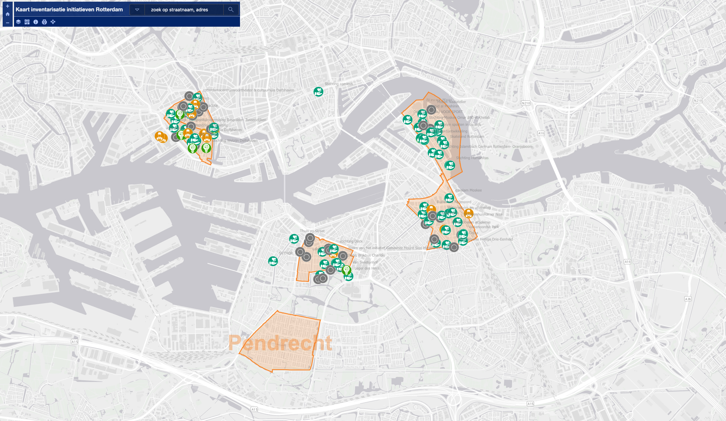
Task: Click the Thuis op Straat marker
Action: pyautogui.click(x=294, y=239)
